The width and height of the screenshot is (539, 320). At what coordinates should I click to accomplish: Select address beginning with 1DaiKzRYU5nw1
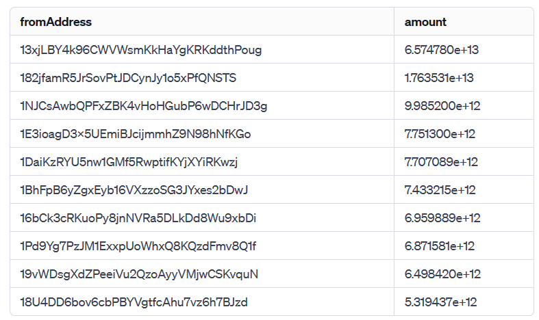click(x=129, y=162)
